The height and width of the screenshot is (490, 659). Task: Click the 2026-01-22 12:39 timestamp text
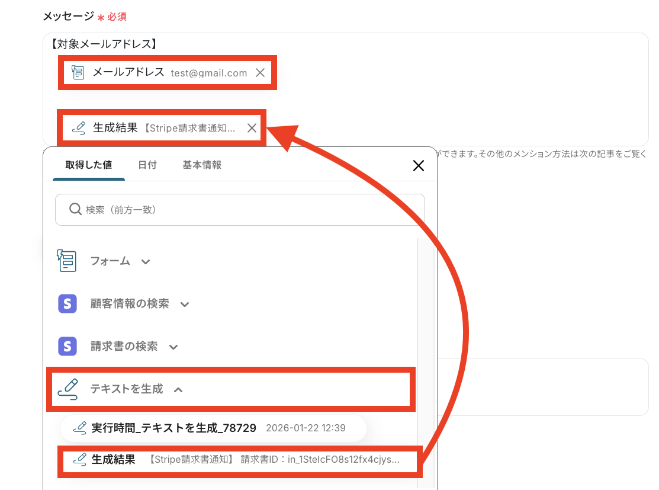[306, 428]
